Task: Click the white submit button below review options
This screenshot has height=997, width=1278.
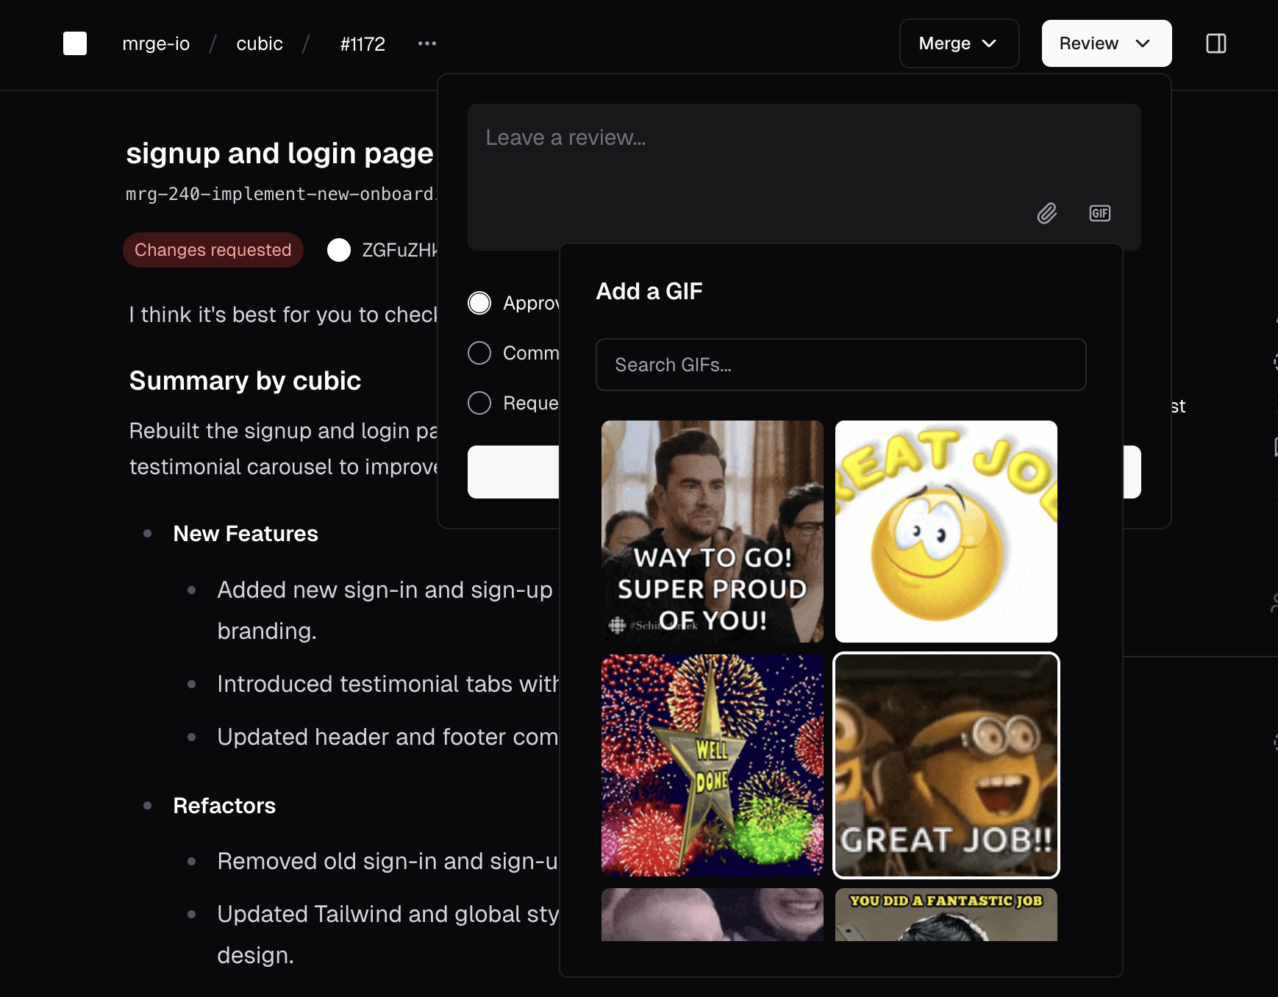Action: tap(515, 471)
